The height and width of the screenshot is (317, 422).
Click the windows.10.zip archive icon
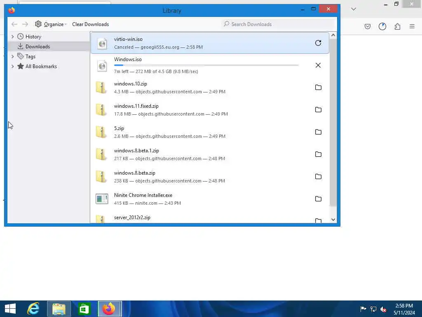point(101,88)
